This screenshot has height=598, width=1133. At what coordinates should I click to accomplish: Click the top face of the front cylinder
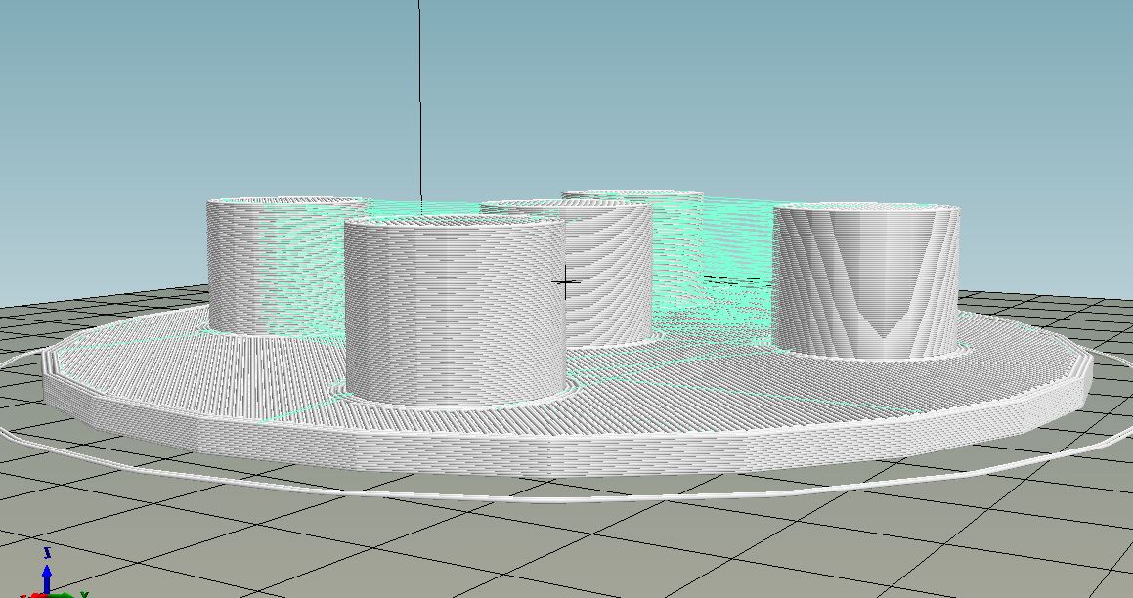coord(455,225)
